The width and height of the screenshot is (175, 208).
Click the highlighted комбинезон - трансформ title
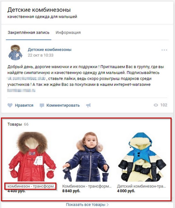point(32,186)
